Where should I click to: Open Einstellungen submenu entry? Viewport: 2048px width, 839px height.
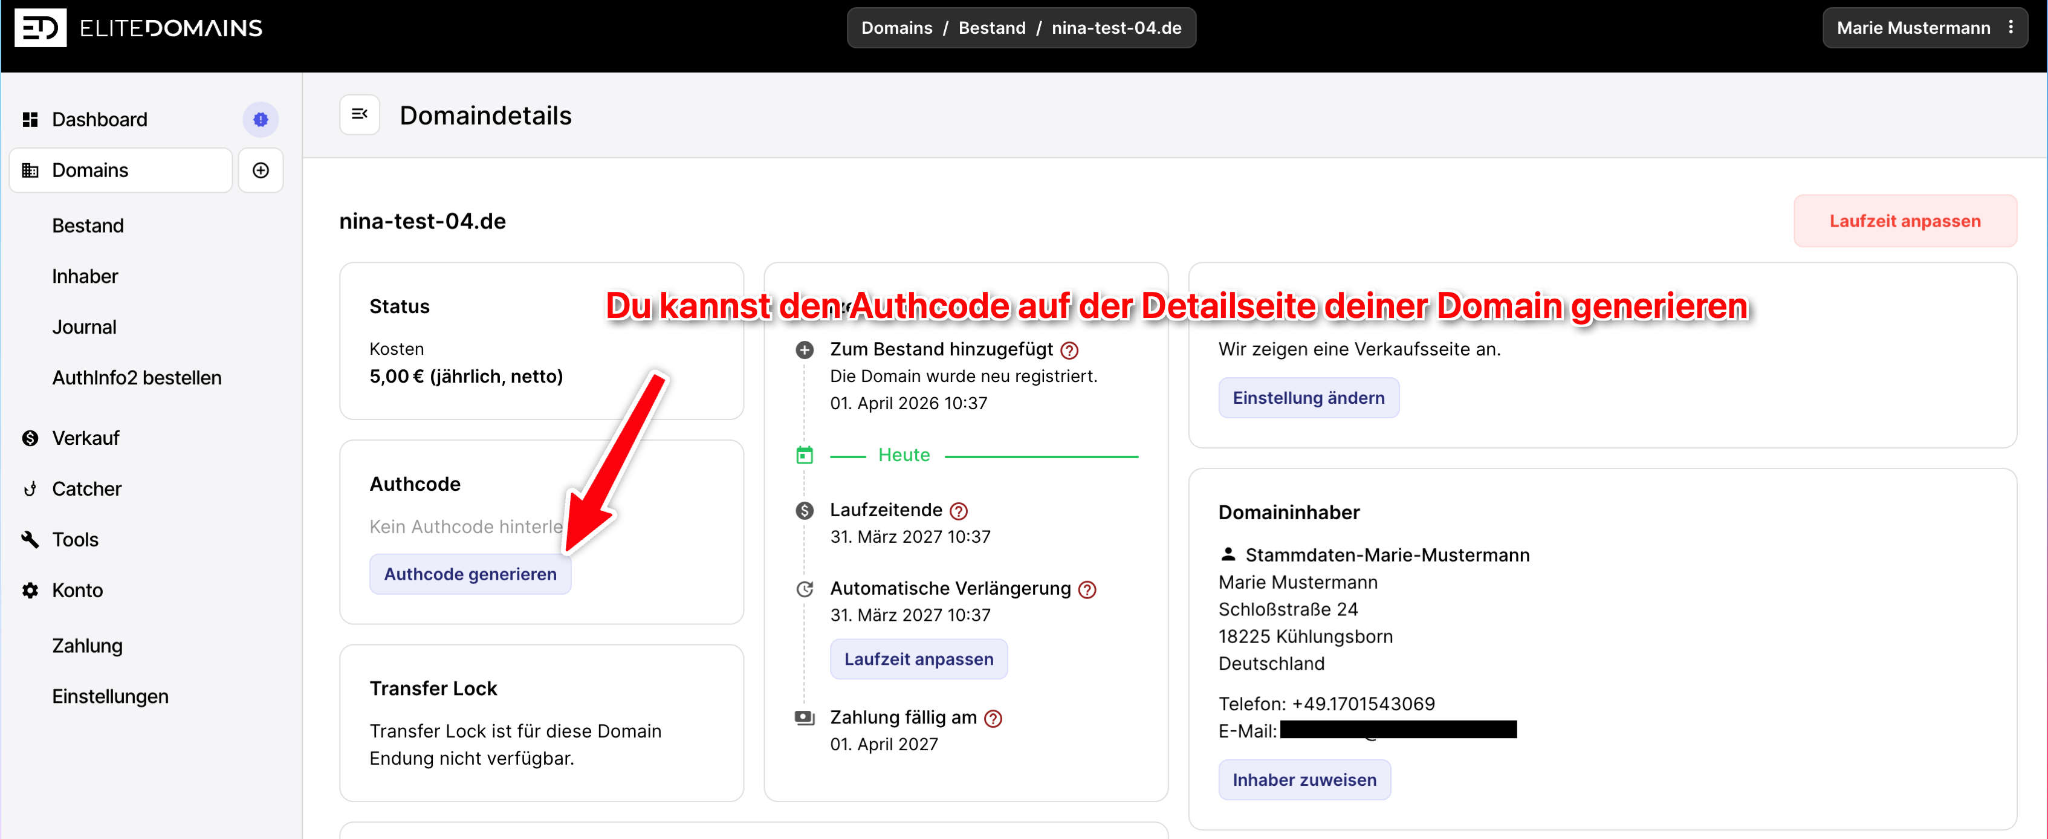point(111,697)
